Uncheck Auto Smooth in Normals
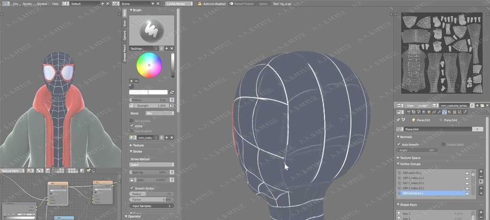Screen dimensions: 490x220 399,144
